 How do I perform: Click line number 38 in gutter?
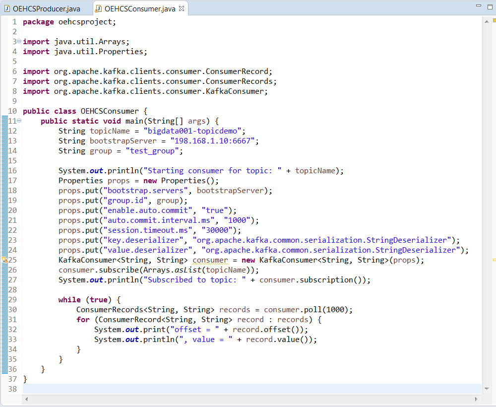12,389
